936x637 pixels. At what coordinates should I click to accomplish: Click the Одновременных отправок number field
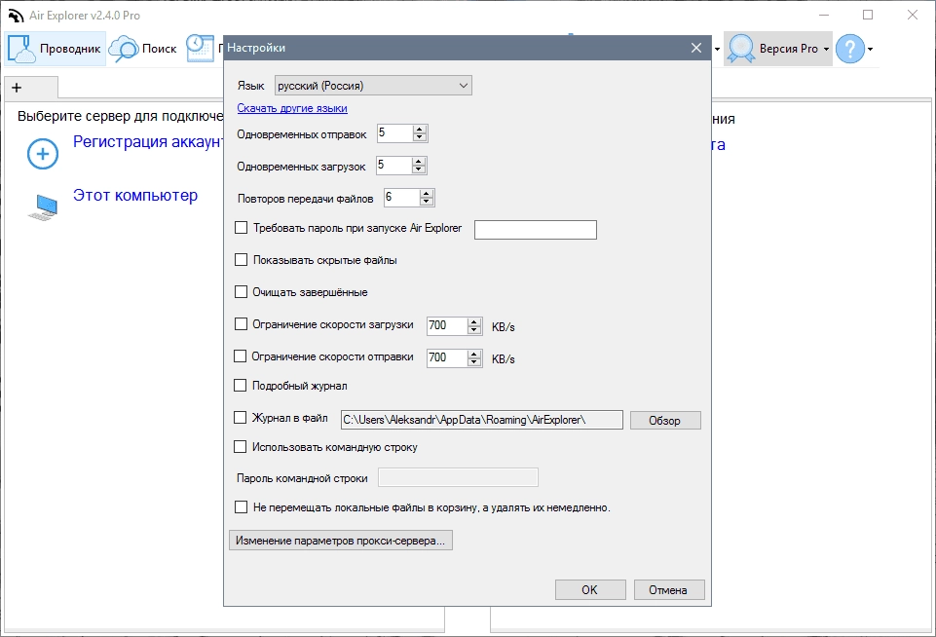pyautogui.click(x=394, y=133)
